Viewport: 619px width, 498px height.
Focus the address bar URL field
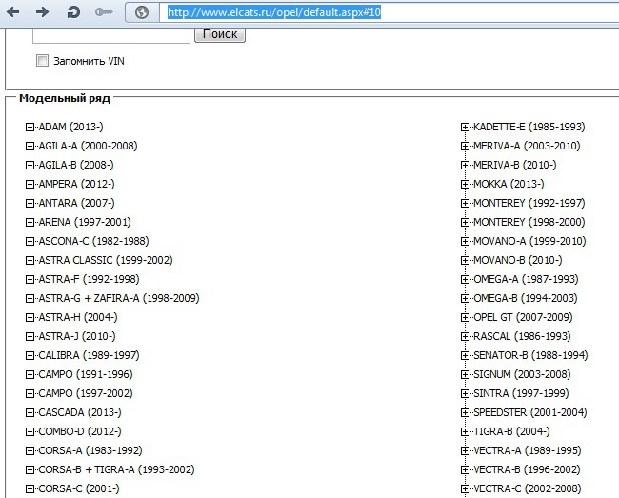(x=389, y=12)
